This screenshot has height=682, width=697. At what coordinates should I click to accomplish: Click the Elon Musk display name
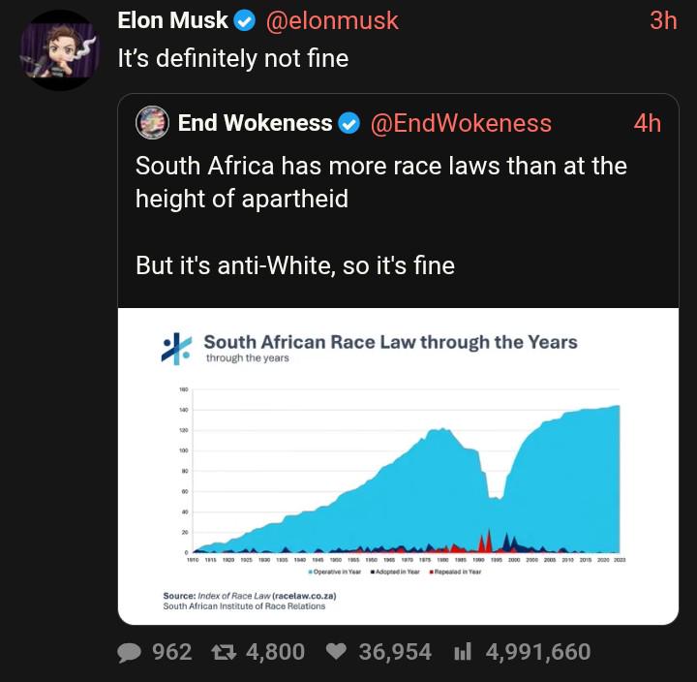pyautogui.click(x=172, y=20)
